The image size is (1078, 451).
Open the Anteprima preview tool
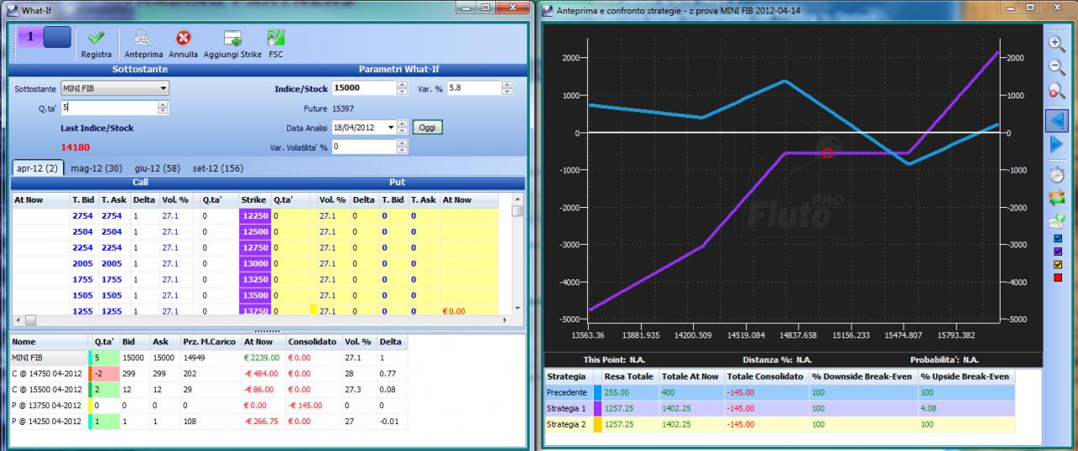tap(142, 38)
